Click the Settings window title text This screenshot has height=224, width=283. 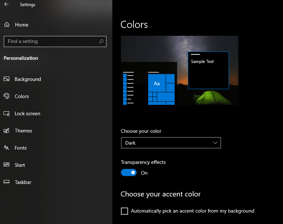click(x=28, y=5)
